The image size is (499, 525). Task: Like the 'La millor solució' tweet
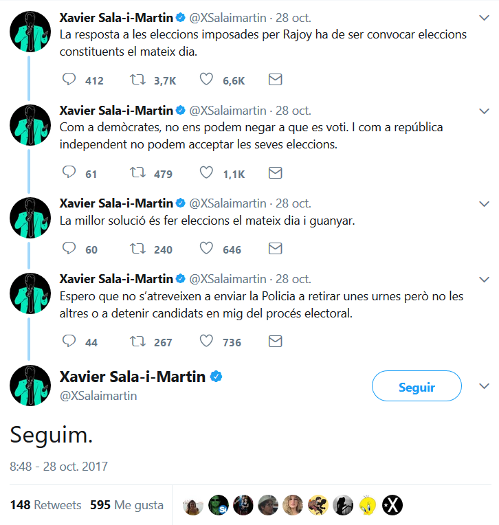pos(206,249)
